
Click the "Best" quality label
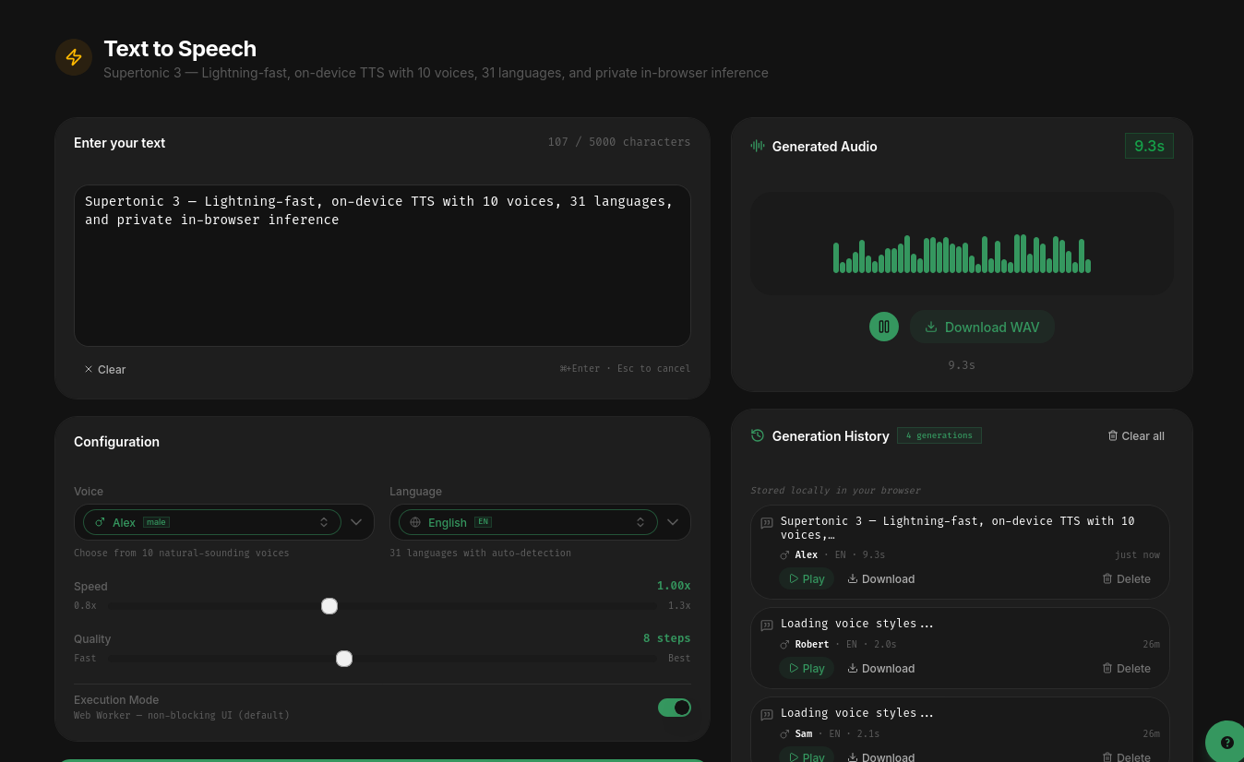click(x=679, y=659)
